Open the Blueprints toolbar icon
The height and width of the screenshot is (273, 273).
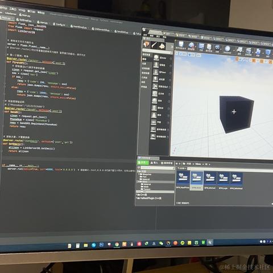point(239,51)
